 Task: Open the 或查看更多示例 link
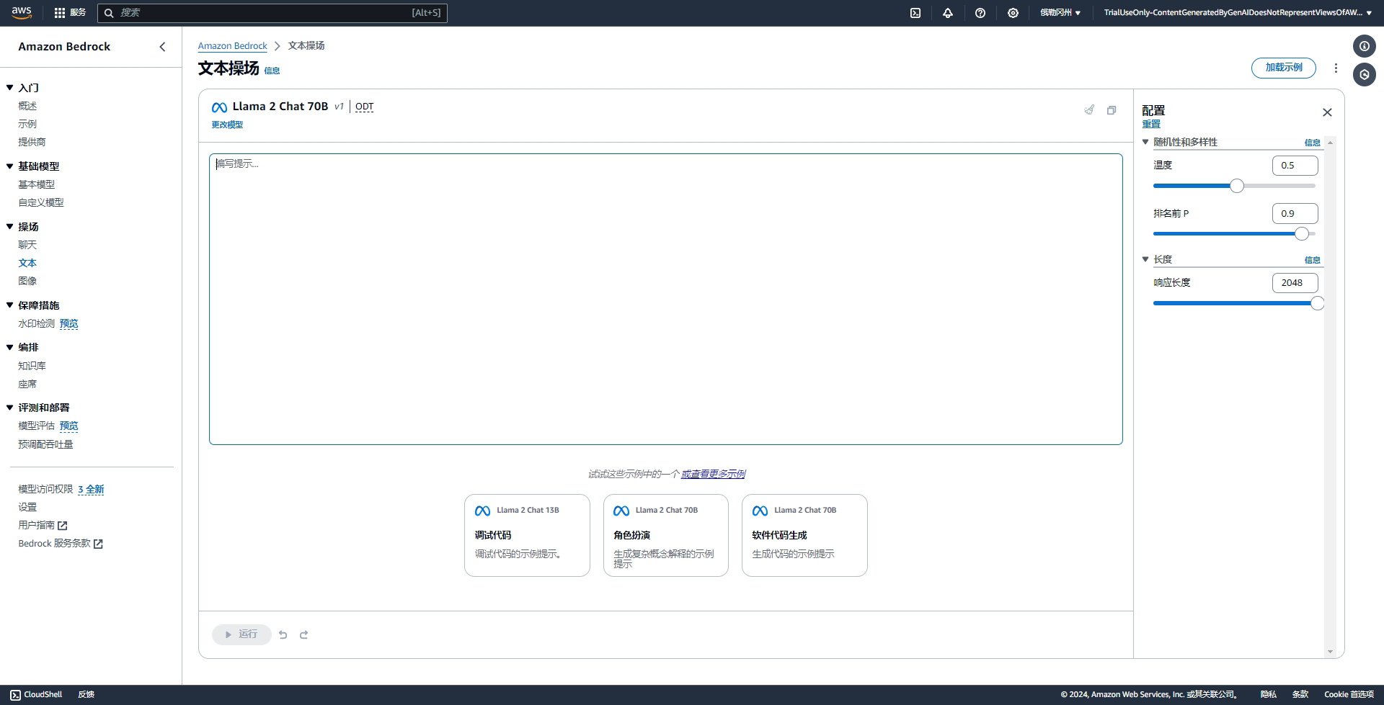[713, 474]
